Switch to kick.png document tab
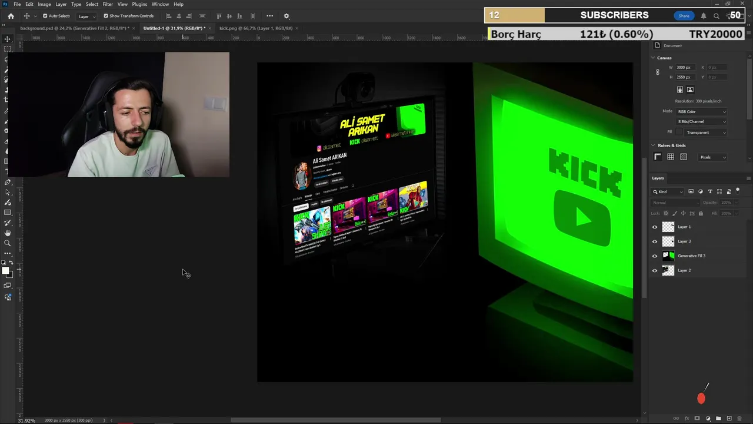Screen dimensions: 753x424 tap(256, 28)
